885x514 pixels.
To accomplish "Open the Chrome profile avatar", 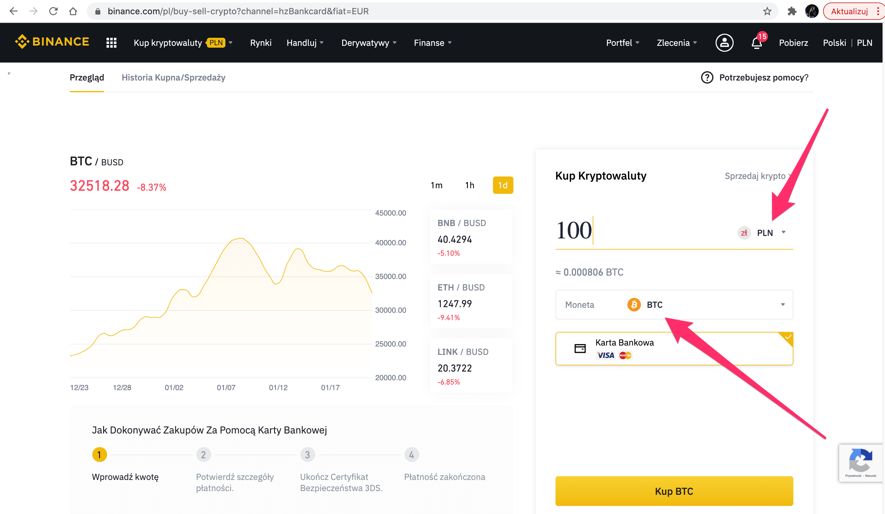I will 812,11.
